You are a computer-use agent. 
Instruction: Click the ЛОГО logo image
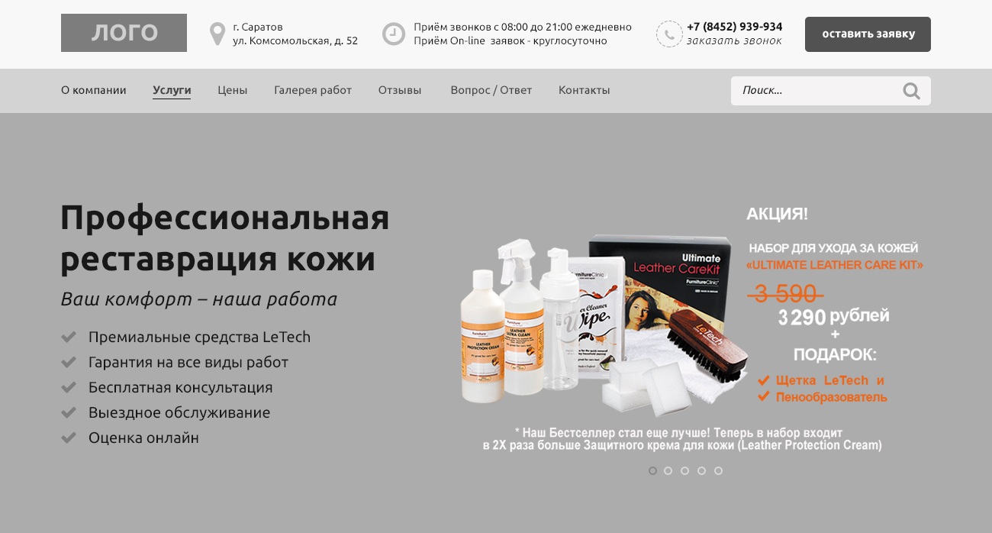(x=124, y=33)
